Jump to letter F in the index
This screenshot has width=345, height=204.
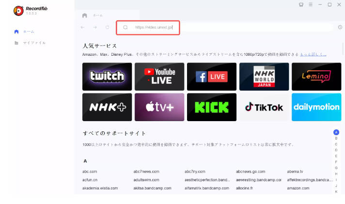(x=336, y=162)
